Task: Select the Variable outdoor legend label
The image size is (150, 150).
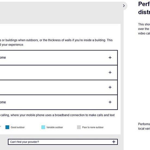Action: point(55,127)
